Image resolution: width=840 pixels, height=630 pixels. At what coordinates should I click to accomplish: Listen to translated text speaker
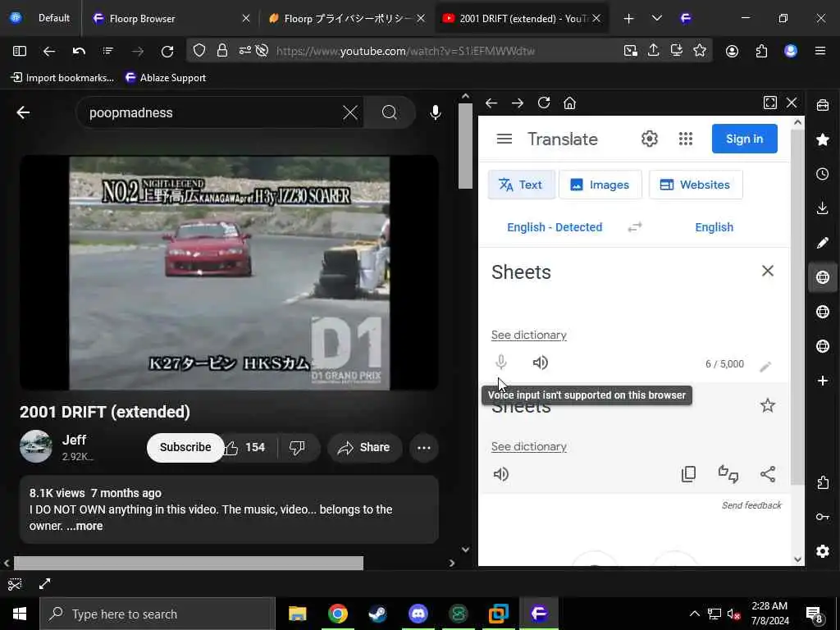501,474
